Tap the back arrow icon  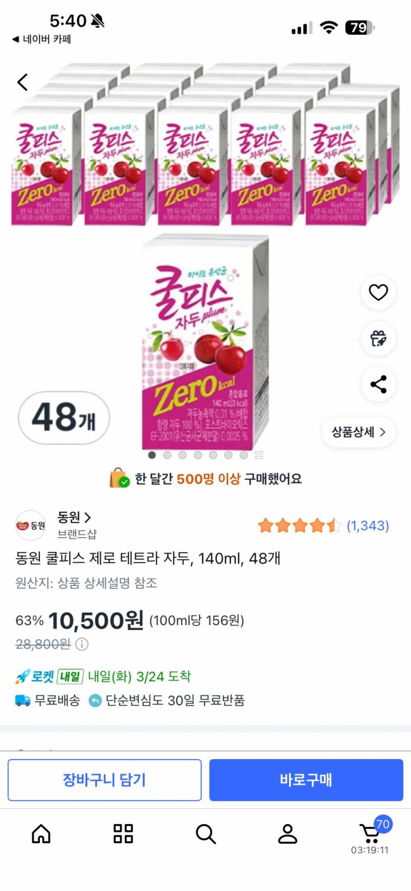click(22, 82)
